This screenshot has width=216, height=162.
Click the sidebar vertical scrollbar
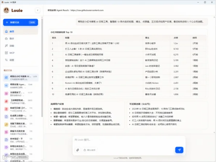42,67
